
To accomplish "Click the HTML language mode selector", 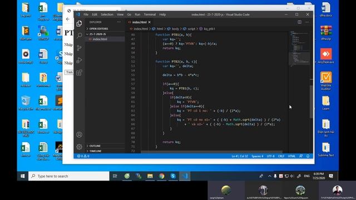I will pyautogui.click(x=291, y=156).
